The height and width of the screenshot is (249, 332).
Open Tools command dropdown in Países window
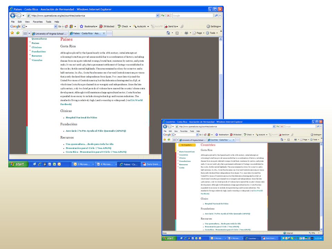click(x=217, y=33)
